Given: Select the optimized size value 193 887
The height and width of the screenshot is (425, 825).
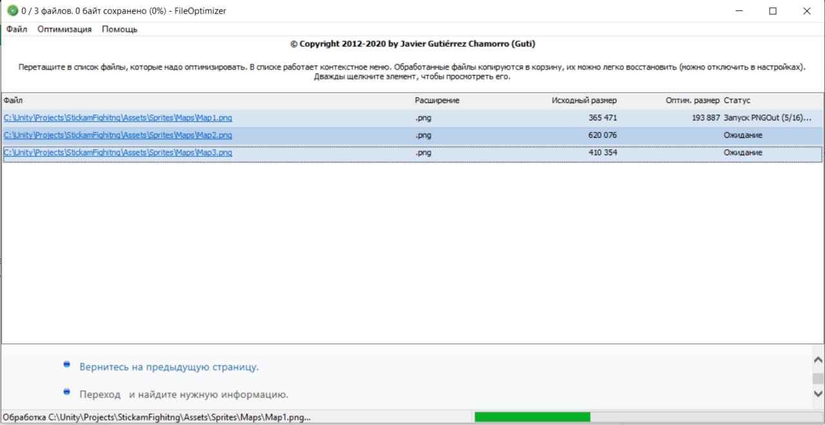Looking at the screenshot, I should [704, 118].
